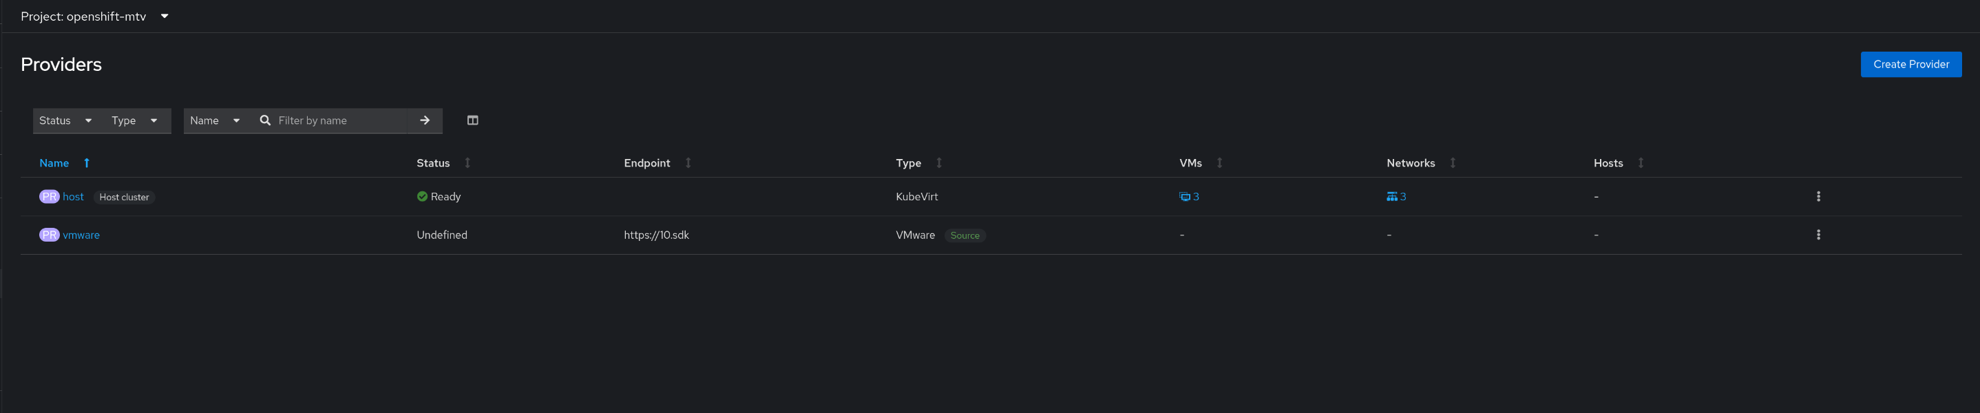Open kebab menu for host provider
The width and height of the screenshot is (1980, 413).
click(1818, 196)
